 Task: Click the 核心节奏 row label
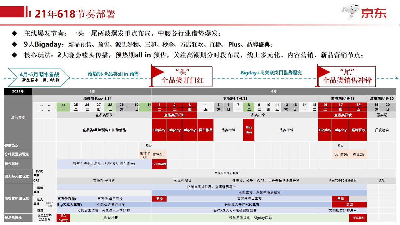tap(18, 118)
